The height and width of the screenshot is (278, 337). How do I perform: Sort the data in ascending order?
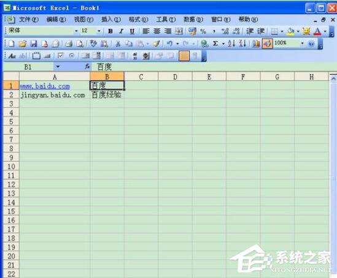[231, 43]
